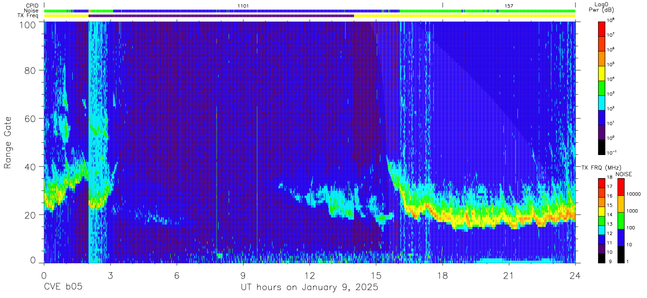Click the 15 tick label on time axis
Viewport: 647px width, 298px height.
(376, 275)
